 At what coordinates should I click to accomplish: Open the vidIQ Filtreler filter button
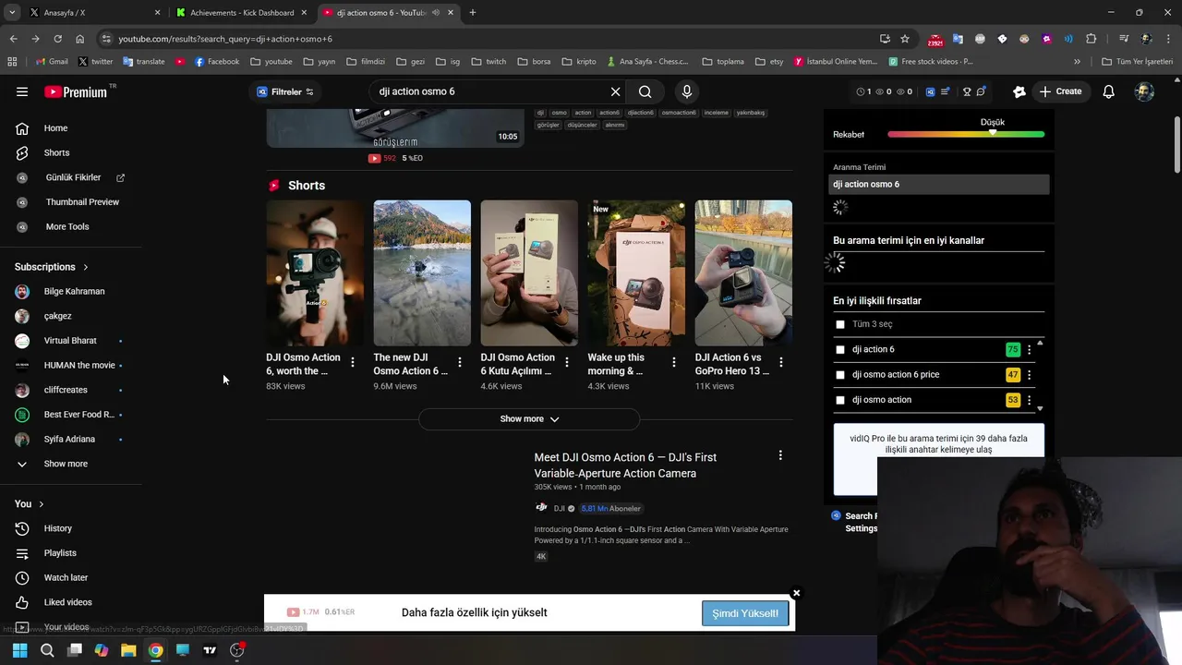(x=284, y=91)
